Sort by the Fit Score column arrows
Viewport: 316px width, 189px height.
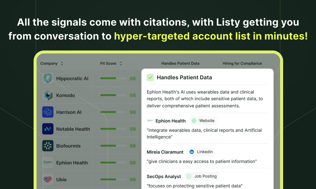coord(121,64)
